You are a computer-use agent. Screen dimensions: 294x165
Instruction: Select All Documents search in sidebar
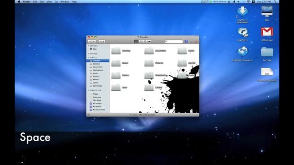point(98,110)
